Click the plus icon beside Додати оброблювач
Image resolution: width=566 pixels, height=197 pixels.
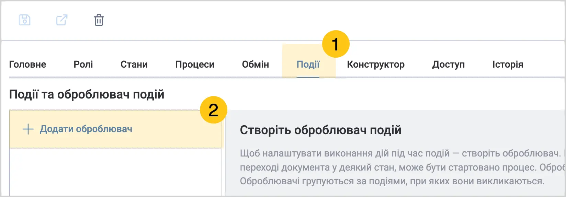pos(28,129)
